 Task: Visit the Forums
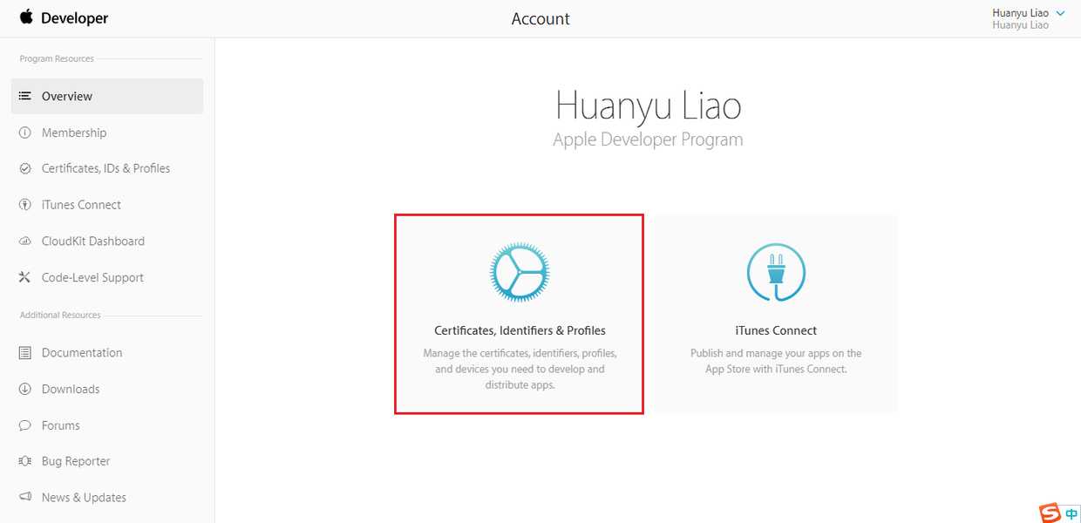[x=61, y=425]
